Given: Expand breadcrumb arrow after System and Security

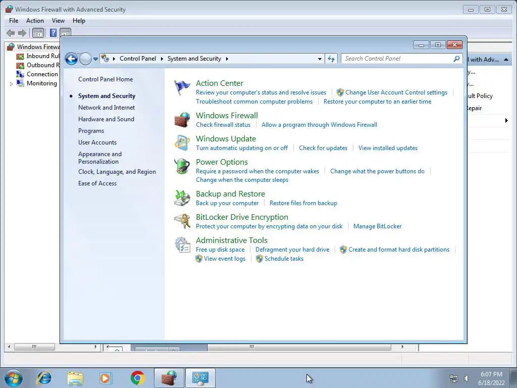Looking at the screenshot, I should tap(227, 59).
